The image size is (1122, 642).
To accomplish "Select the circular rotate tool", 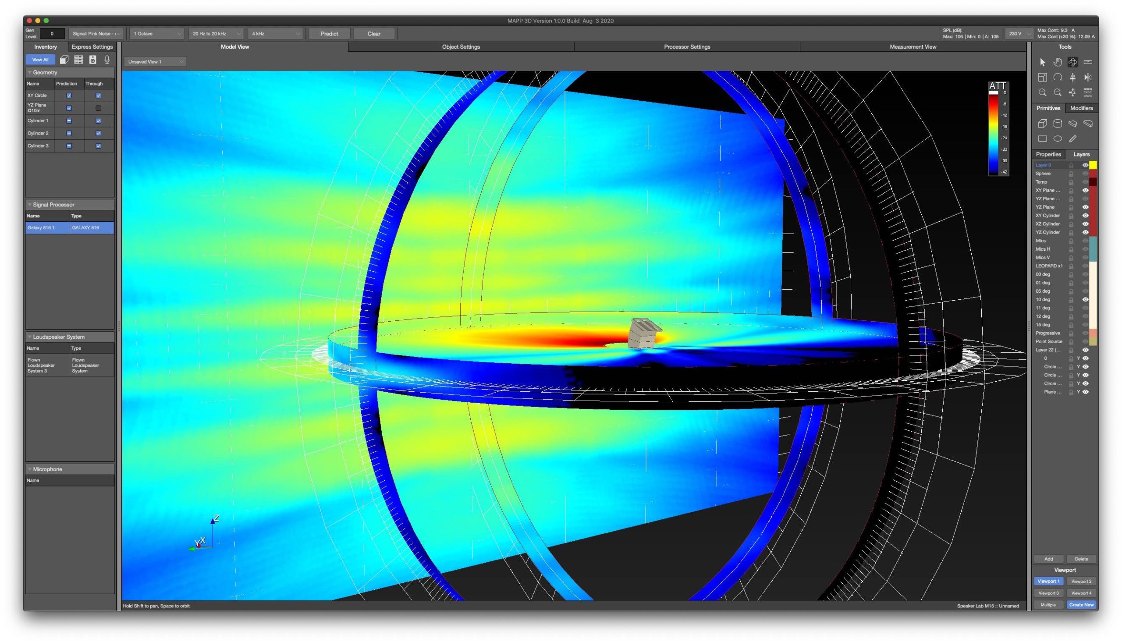I will pos(1057,77).
